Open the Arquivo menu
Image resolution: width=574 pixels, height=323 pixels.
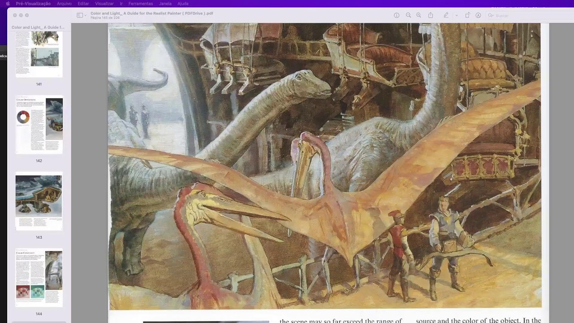tap(64, 4)
